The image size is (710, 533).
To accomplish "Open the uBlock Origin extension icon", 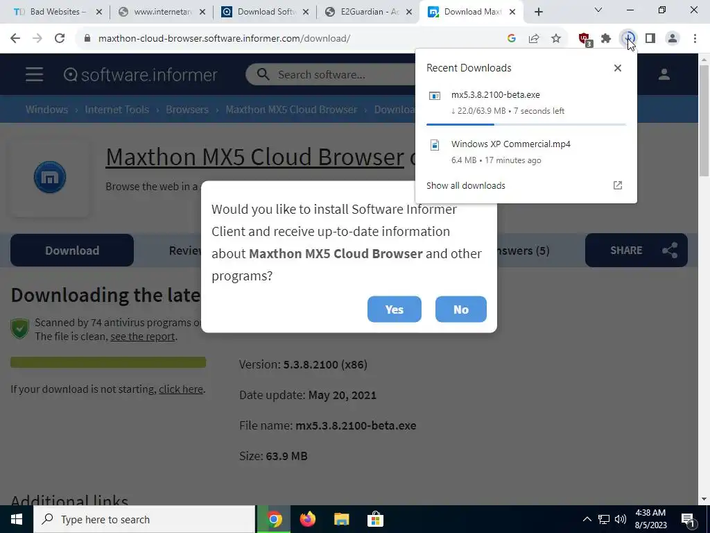I will (x=585, y=39).
